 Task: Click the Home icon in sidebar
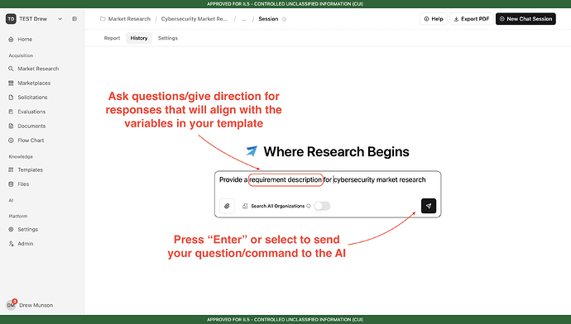click(11, 40)
